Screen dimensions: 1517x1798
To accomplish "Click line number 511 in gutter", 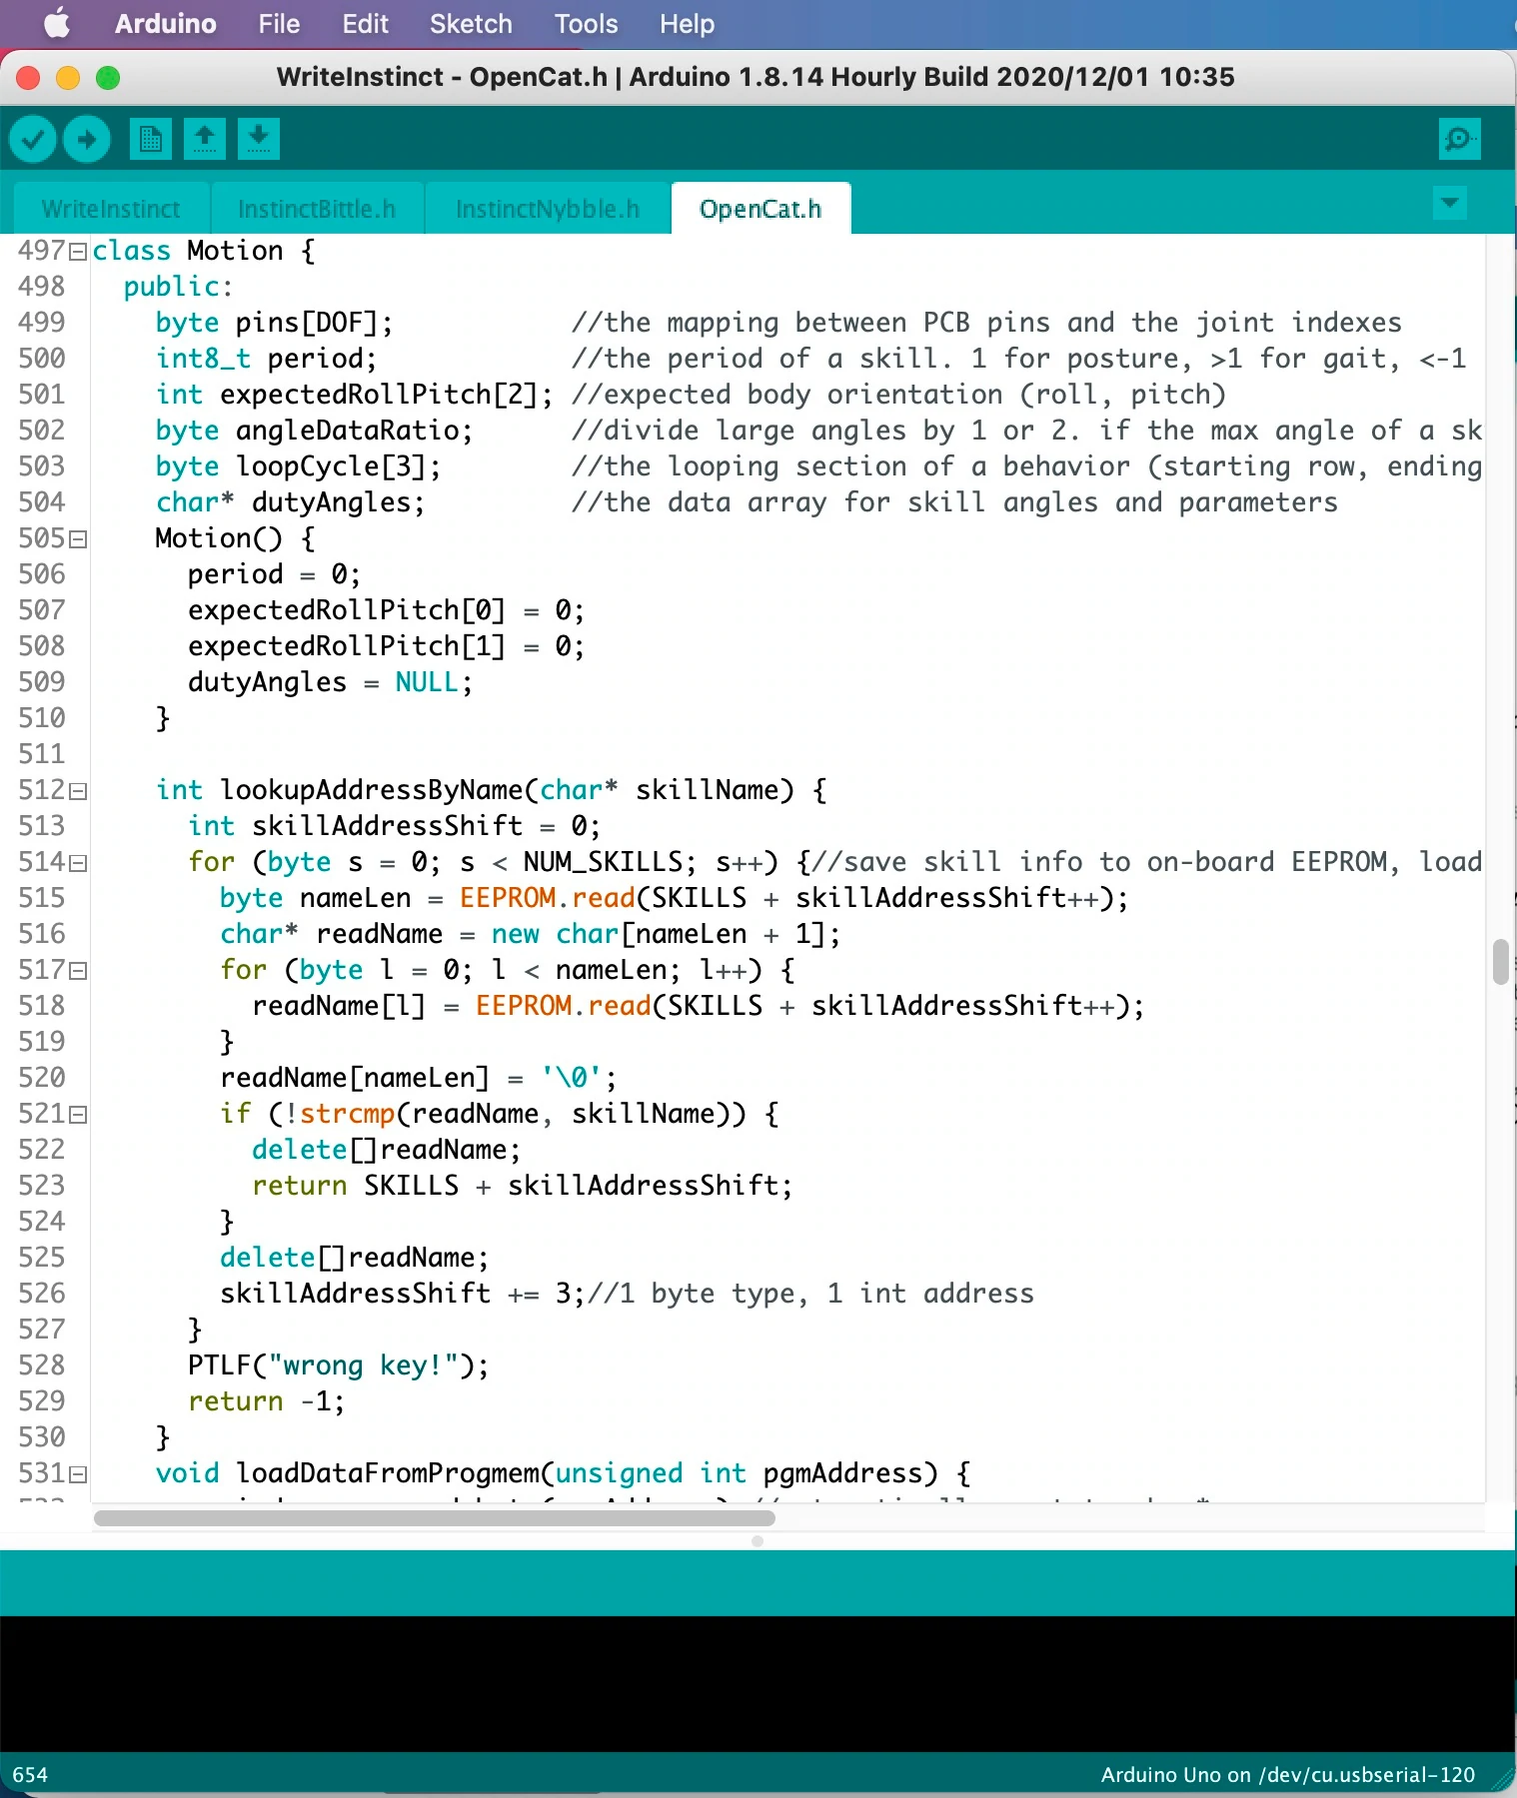I will click(x=41, y=754).
